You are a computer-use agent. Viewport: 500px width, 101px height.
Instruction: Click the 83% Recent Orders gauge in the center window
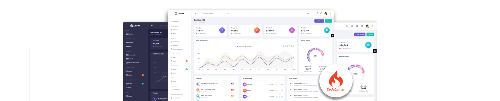click(315, 55)
